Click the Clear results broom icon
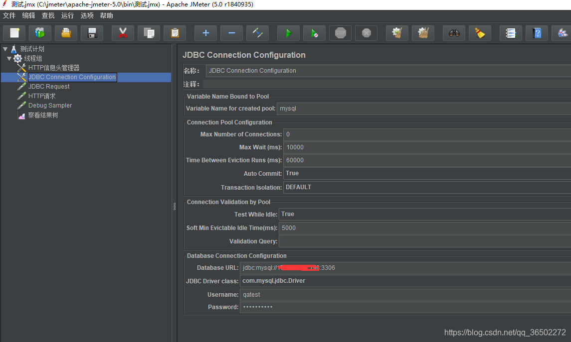The height and width of the screenshot is (342, 571). tap(397, 33)
